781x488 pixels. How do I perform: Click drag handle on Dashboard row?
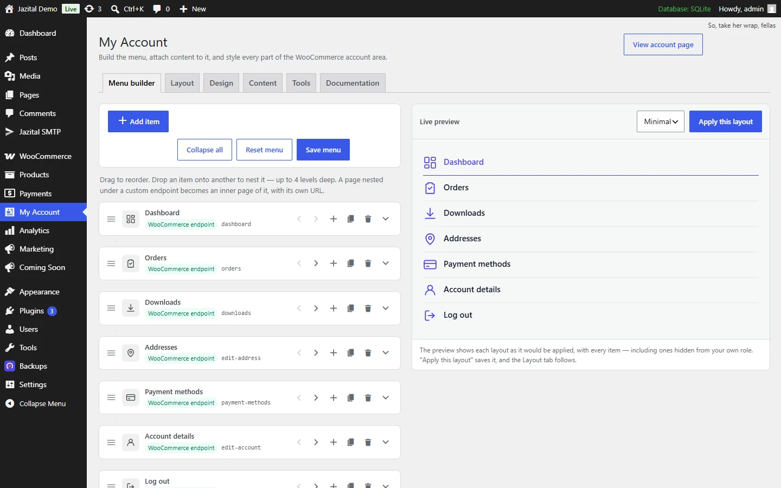(x=111, y=219)
